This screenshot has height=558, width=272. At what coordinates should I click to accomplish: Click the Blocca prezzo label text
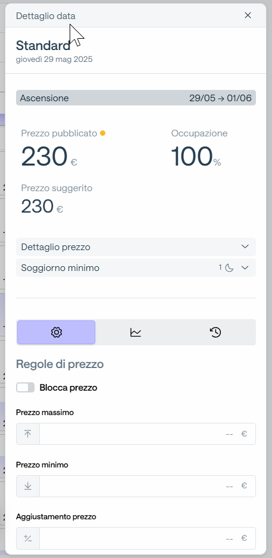click(68, 388)
